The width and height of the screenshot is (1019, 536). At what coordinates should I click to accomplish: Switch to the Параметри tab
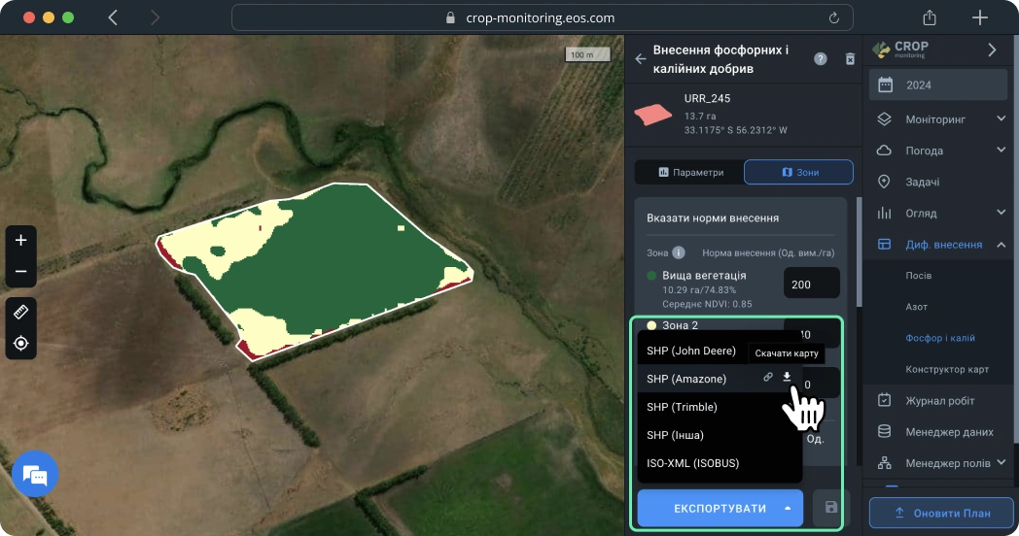(690, 172)
